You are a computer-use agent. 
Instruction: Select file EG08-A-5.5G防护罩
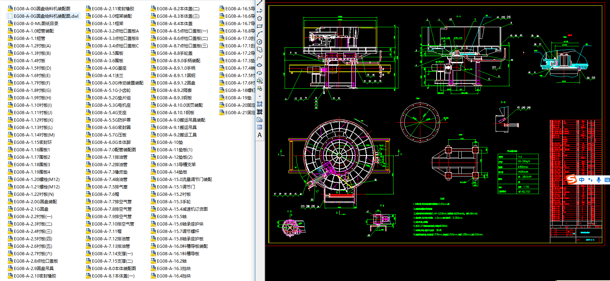108,120
